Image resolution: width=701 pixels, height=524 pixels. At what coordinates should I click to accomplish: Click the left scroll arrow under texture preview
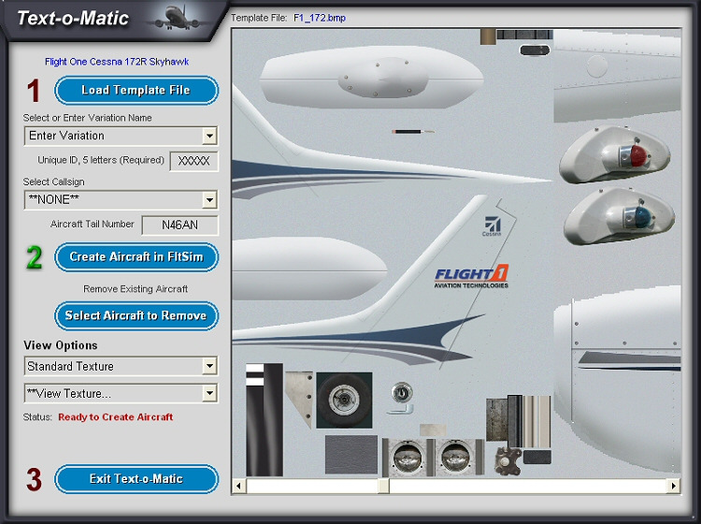pos(239,486)
